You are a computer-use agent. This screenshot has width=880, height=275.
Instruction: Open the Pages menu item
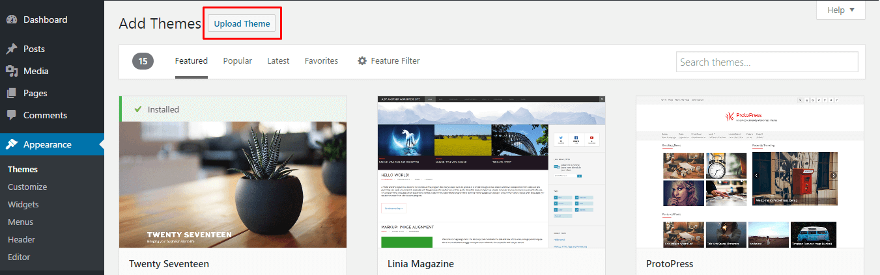pyautogui.click(x=52, y=93)
